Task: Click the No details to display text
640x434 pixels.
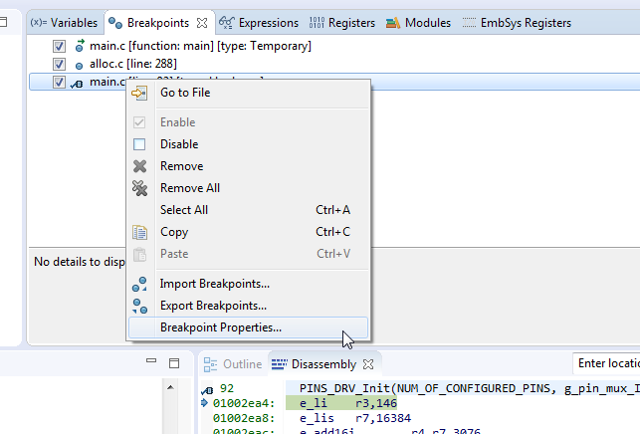Action: click(80, 262)
